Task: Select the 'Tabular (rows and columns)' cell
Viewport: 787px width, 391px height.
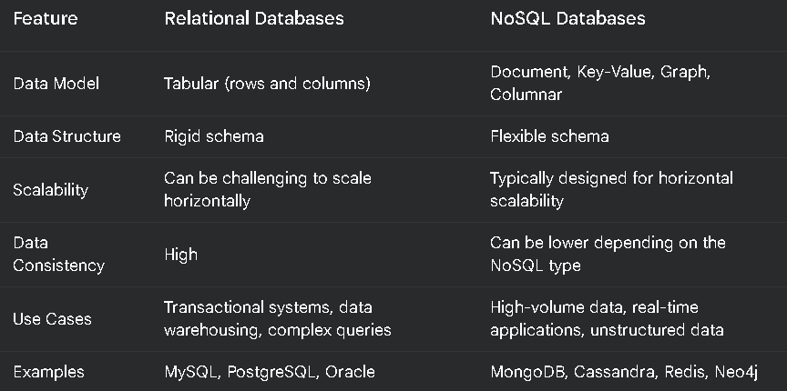Action: (268, 84)
